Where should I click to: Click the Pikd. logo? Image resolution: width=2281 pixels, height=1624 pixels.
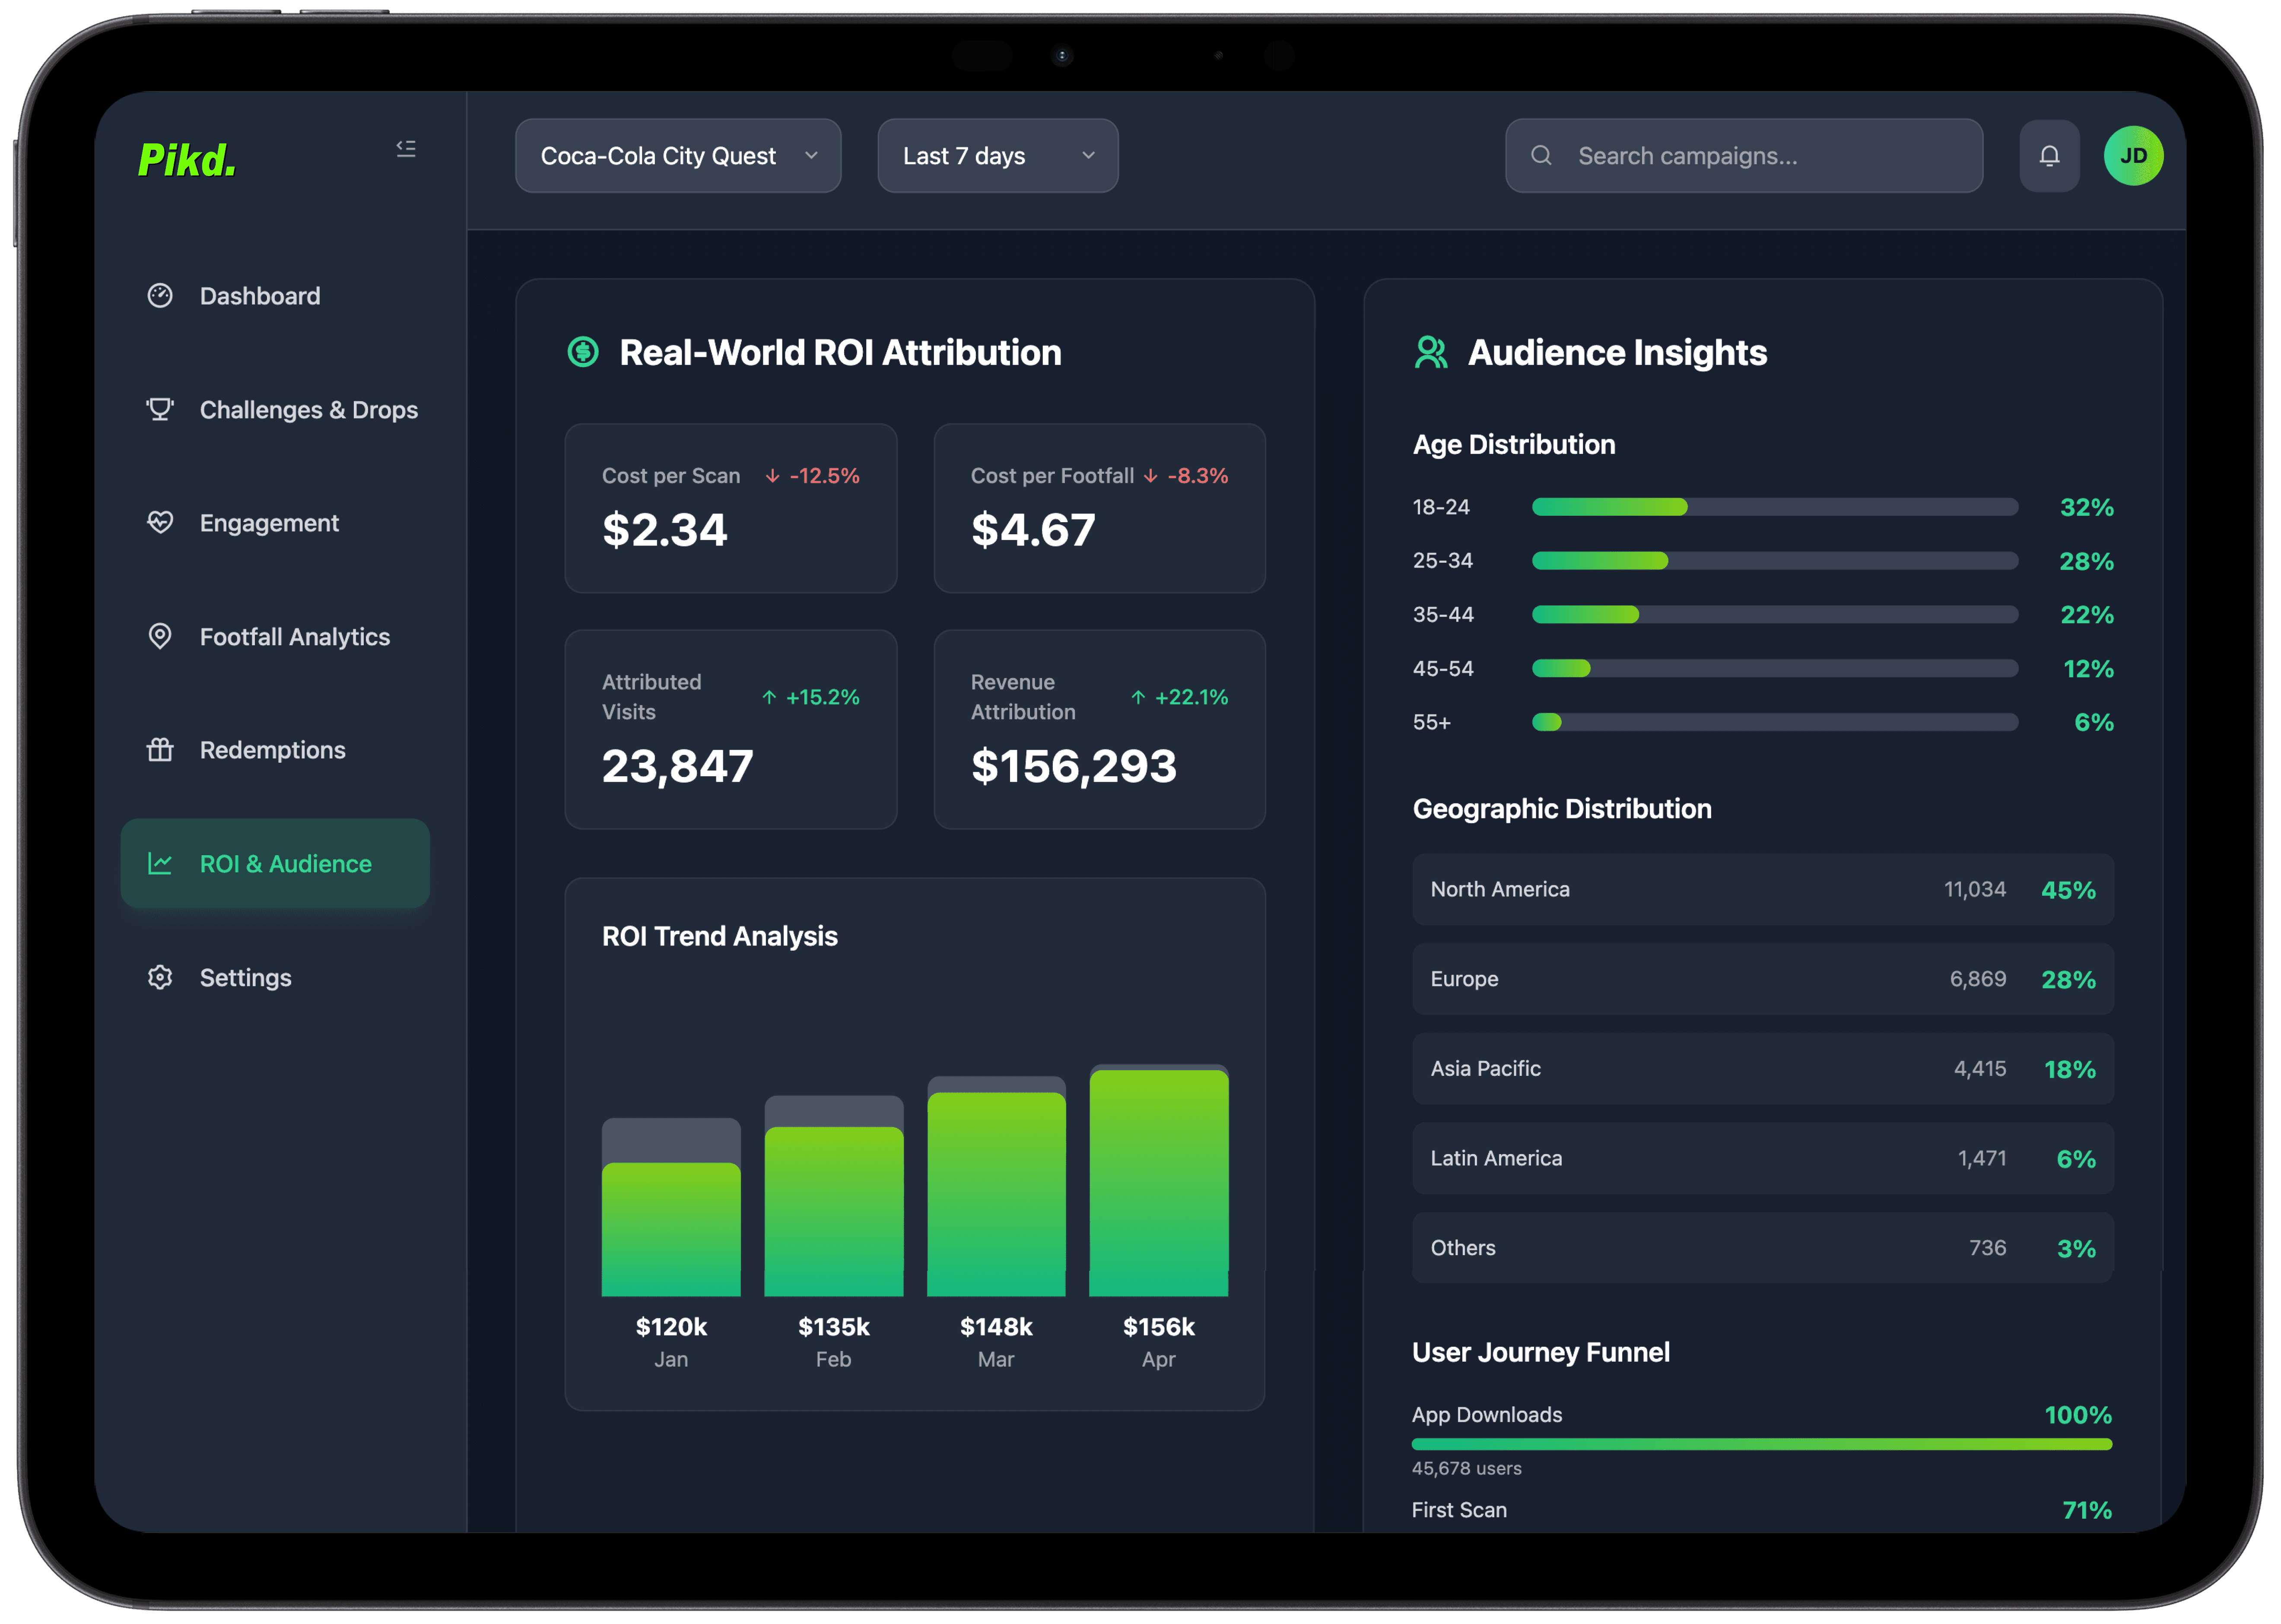coord(187,160)
